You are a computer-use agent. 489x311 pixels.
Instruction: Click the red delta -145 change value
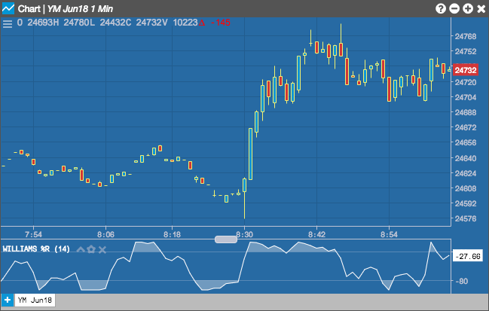215,23
